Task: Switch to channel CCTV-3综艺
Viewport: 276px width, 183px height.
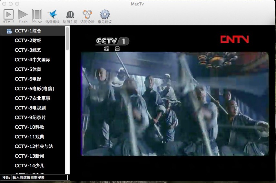Action: (28, 50)
